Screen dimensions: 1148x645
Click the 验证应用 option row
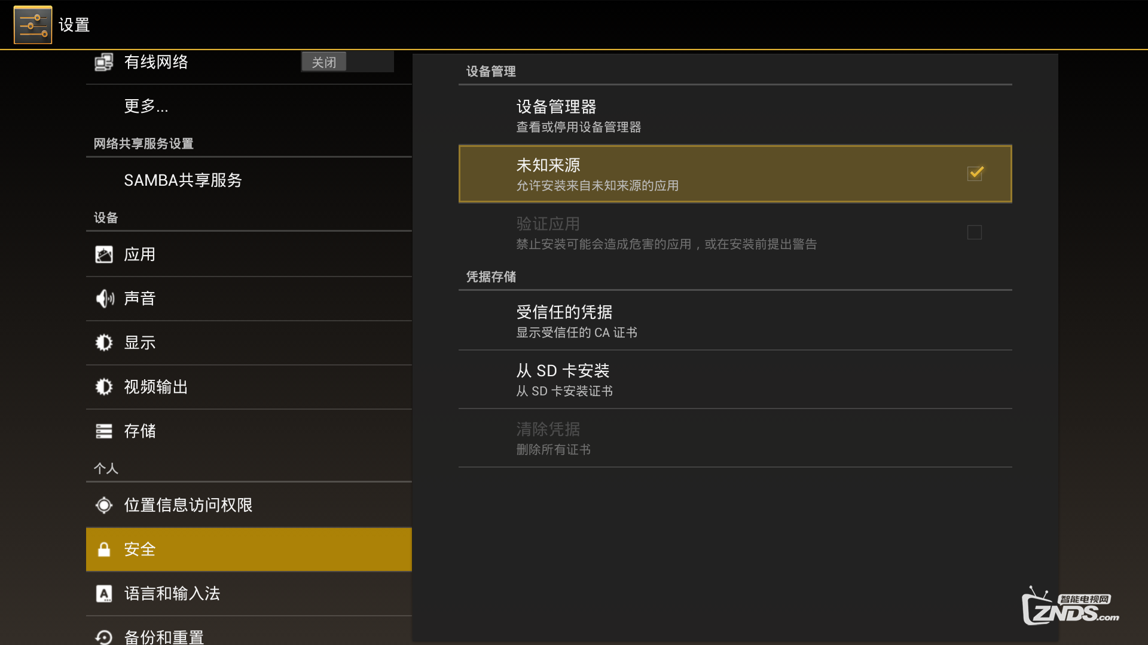[735, 232]
